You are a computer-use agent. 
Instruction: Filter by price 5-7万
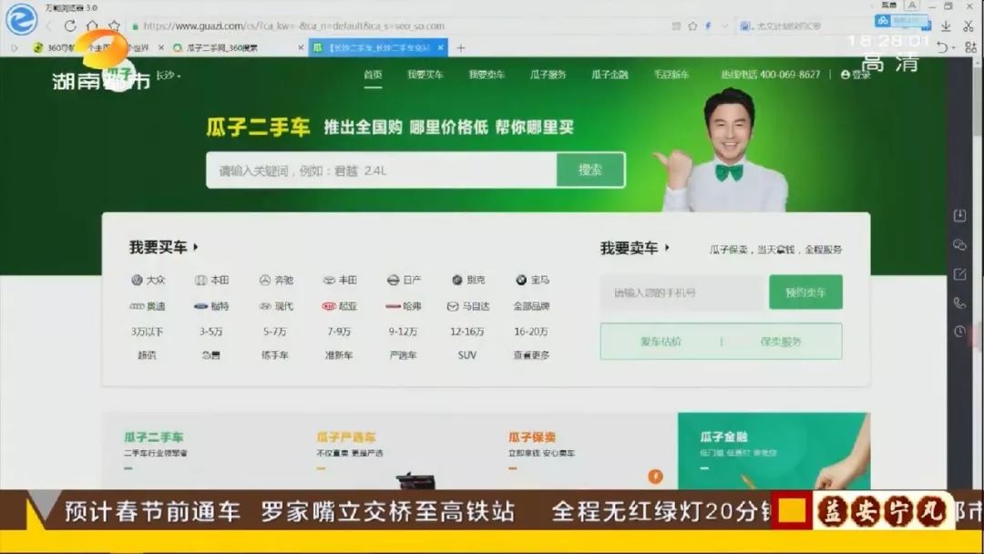coord(275,332)
